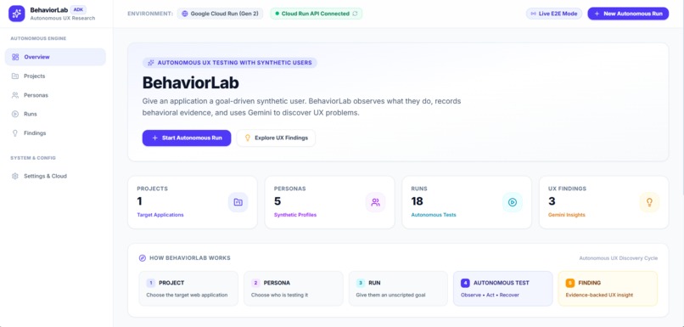This screenshot has height=327, width=684.
Task: Click the Overview grid icon
Action: (15, 57)
